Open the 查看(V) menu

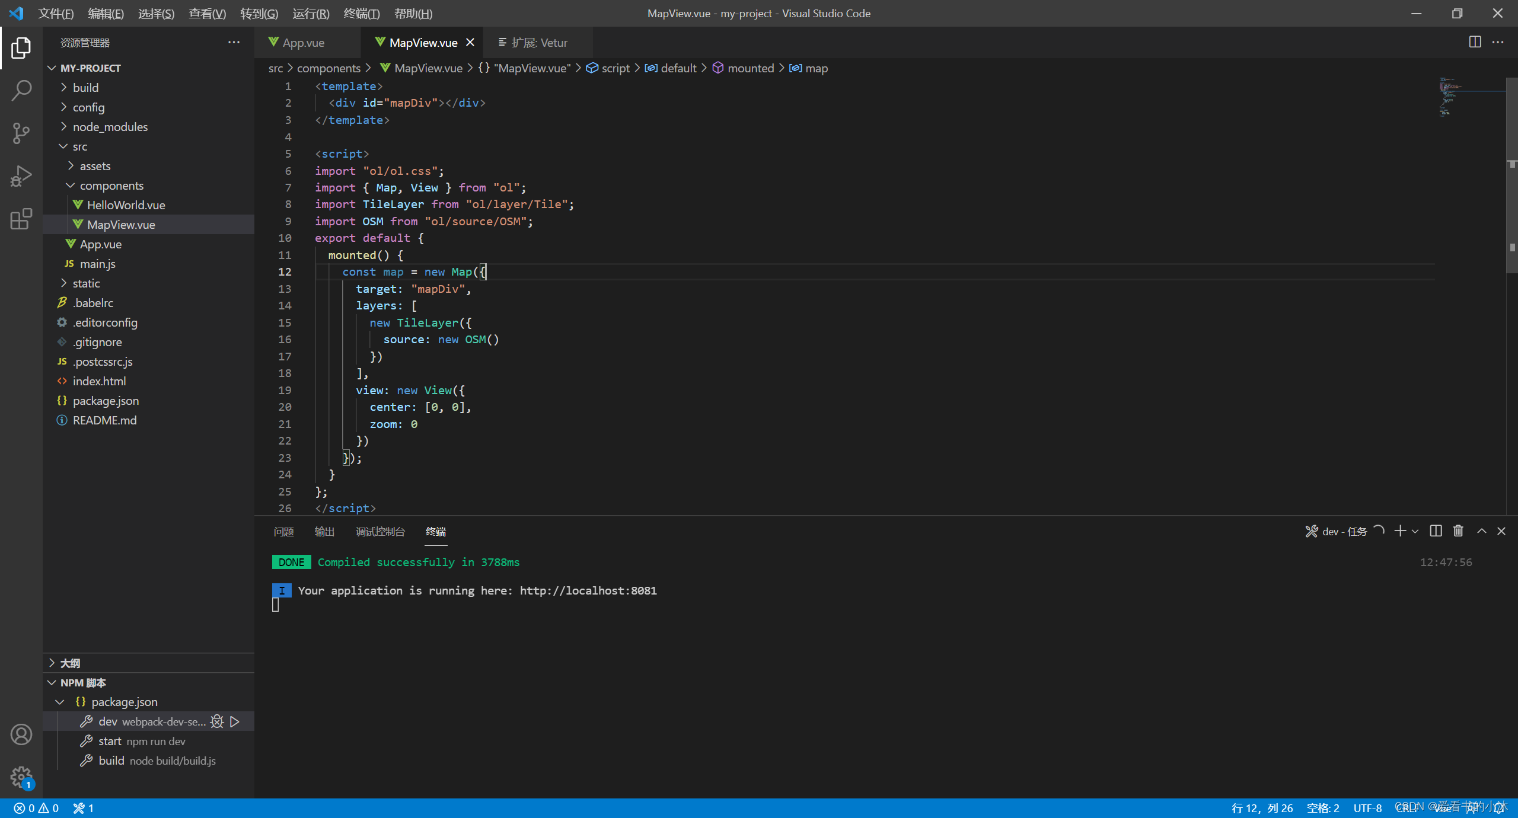[x=207, y=13]
